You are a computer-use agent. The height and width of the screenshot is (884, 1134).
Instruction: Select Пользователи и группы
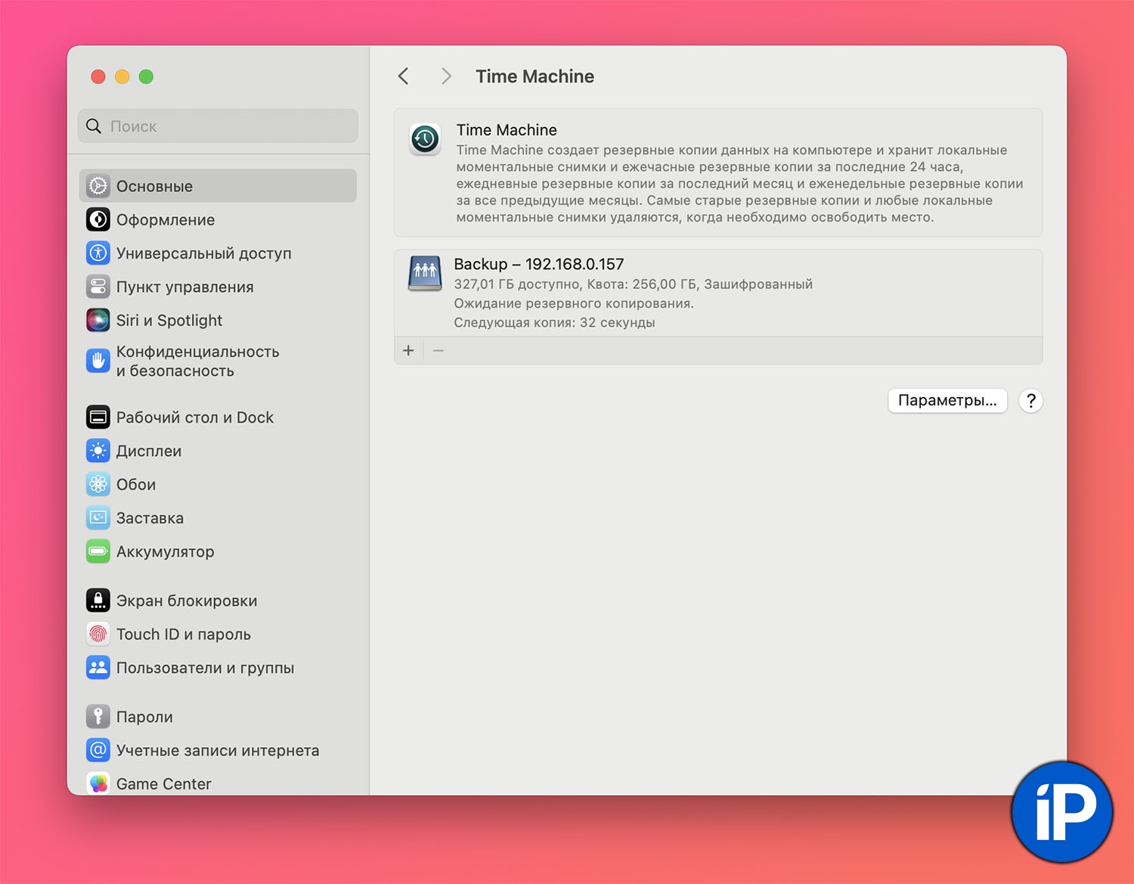pos(218,668)
